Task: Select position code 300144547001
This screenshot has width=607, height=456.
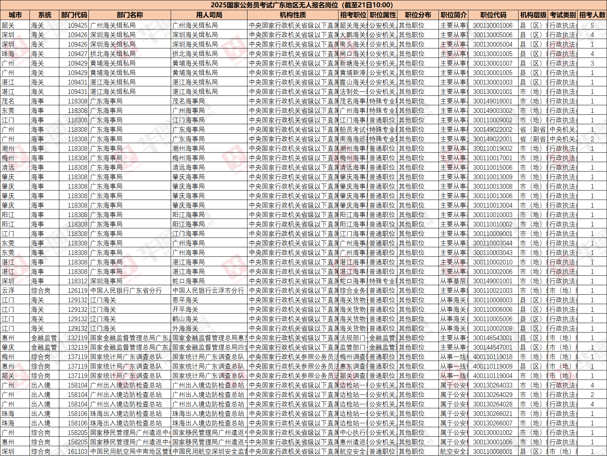Action: coord(493,347)
